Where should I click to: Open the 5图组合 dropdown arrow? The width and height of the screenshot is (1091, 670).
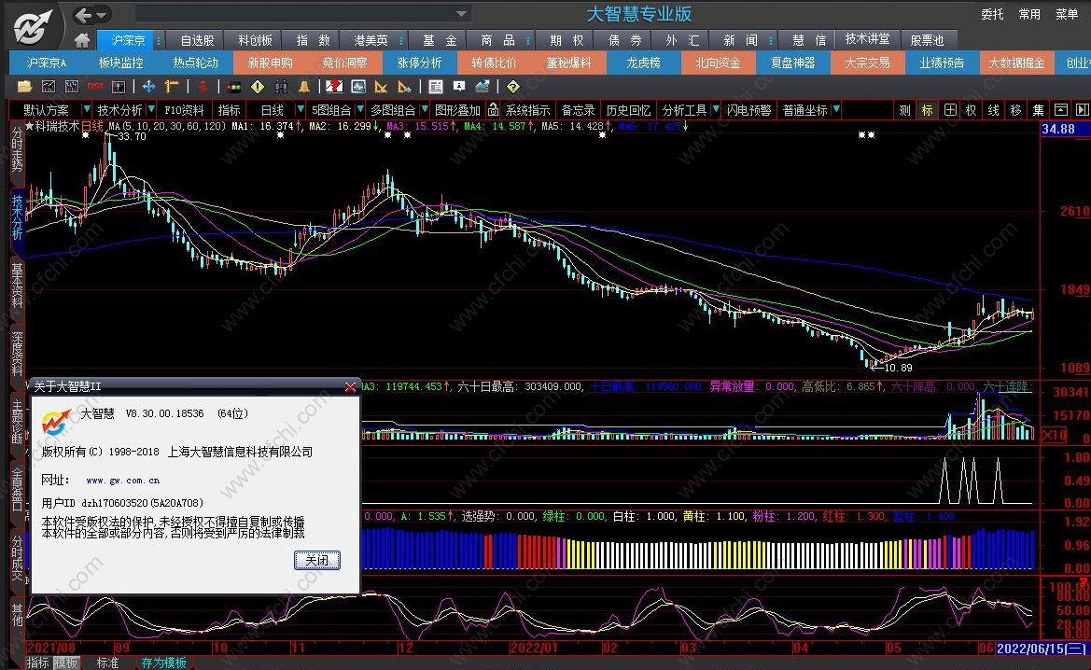(360, 109)
